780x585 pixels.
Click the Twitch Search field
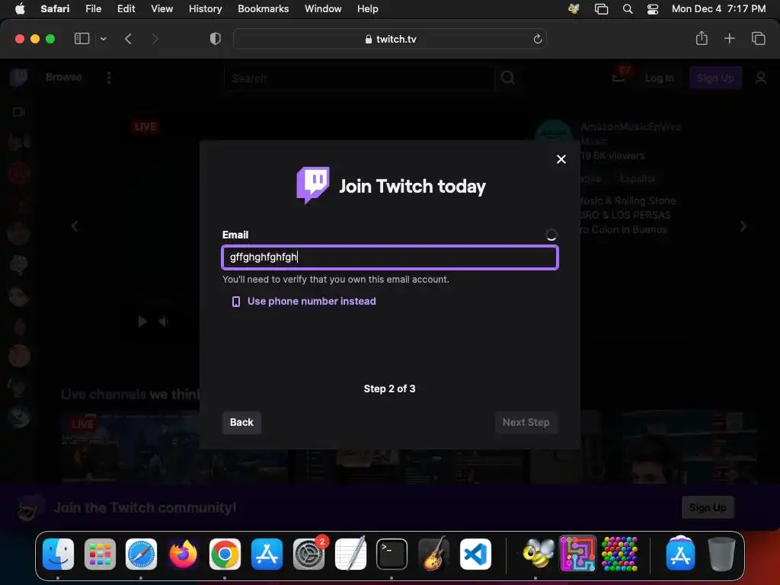(x=360, y=78)
